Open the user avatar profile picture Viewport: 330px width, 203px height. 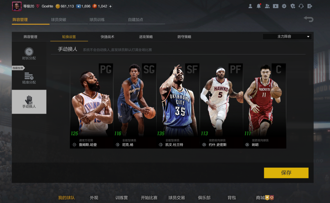(x=16, y=6)
